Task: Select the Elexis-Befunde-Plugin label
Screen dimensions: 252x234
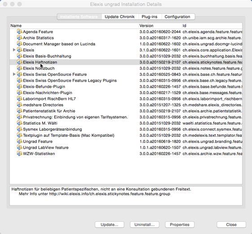Action: [44, 87]
